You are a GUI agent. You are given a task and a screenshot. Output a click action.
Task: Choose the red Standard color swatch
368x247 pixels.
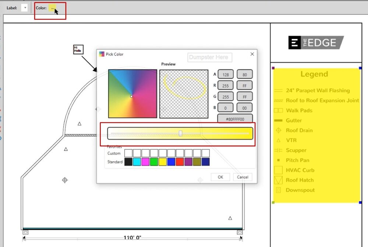point(180,162)
